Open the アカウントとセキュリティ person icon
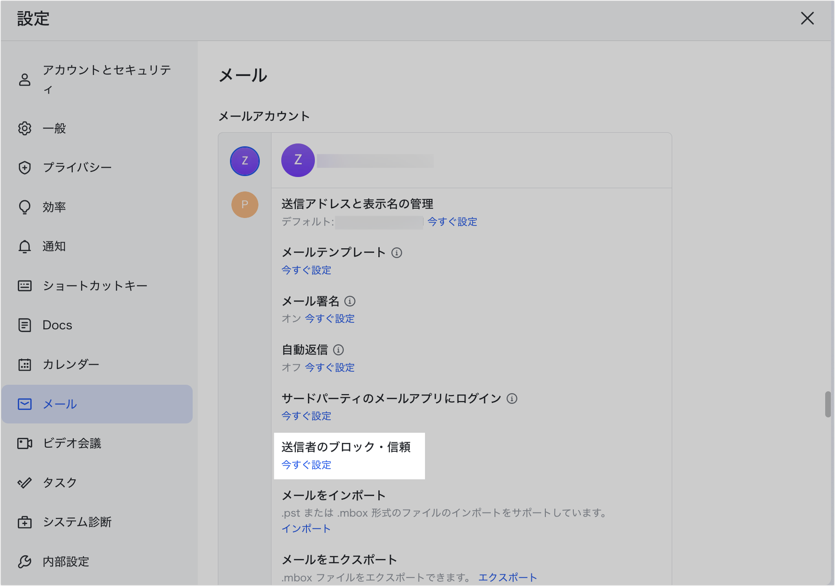The height and width of the screenshot is (586, 835). 24,79
